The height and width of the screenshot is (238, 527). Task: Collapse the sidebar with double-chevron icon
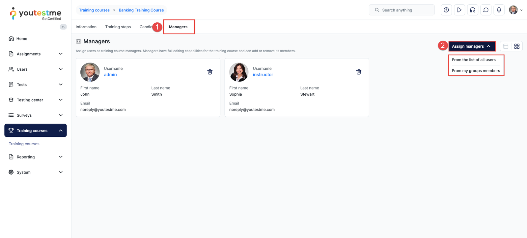[63, 27]
